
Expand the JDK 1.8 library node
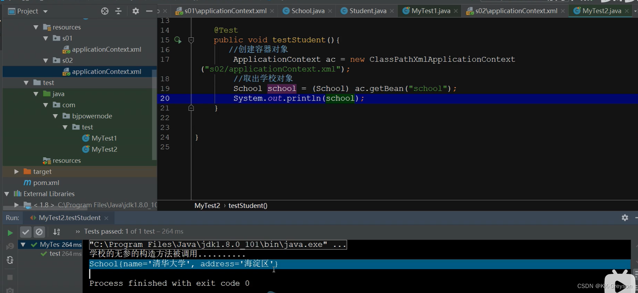[16, 205]
